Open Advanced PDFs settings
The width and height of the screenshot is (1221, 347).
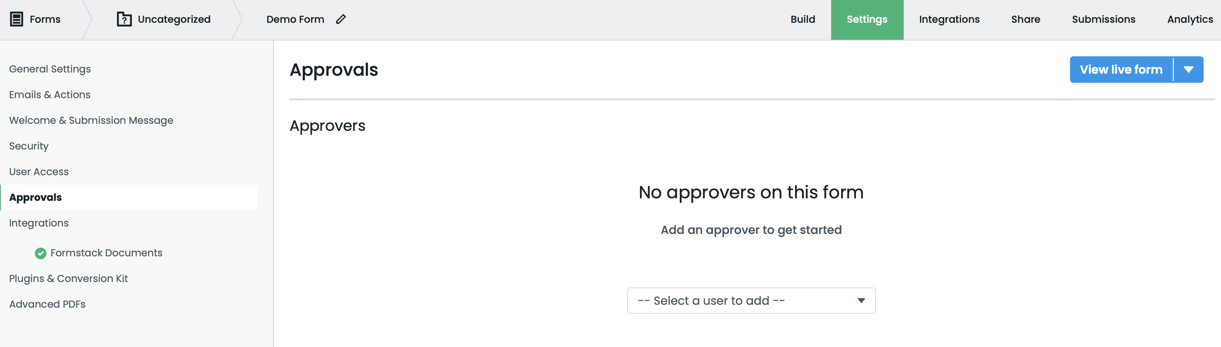pyautogui.click(x=47, y=304)
